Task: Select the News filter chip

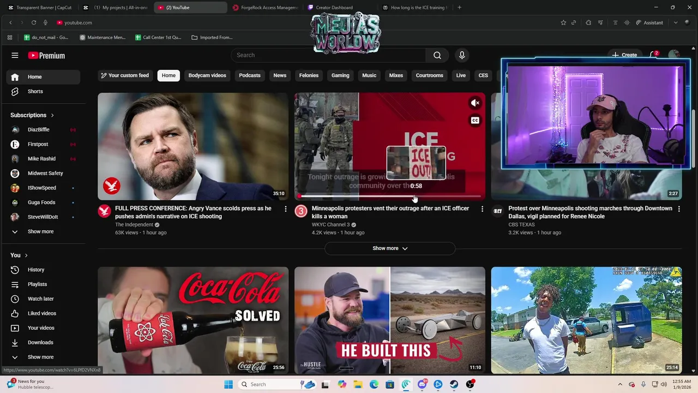Action: click(280, 75)
